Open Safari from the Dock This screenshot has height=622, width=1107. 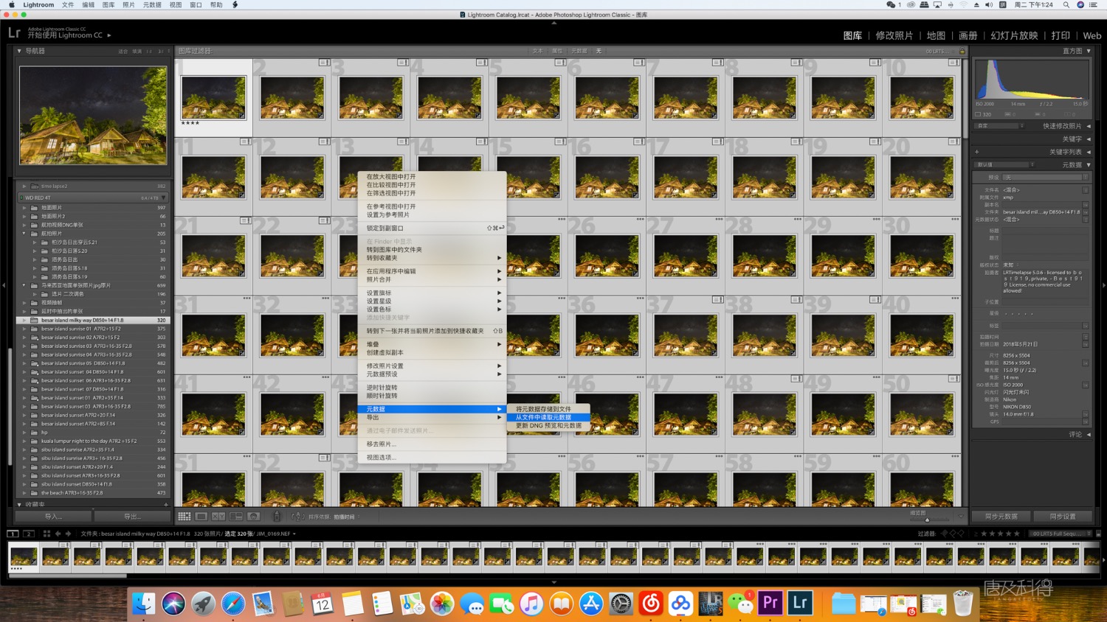coord(233,603)
